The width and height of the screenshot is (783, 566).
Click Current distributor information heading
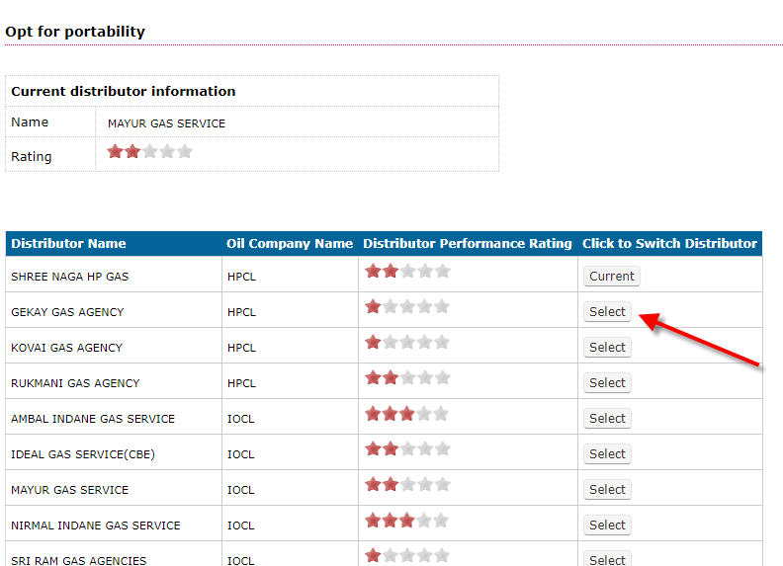coord(124,91)
